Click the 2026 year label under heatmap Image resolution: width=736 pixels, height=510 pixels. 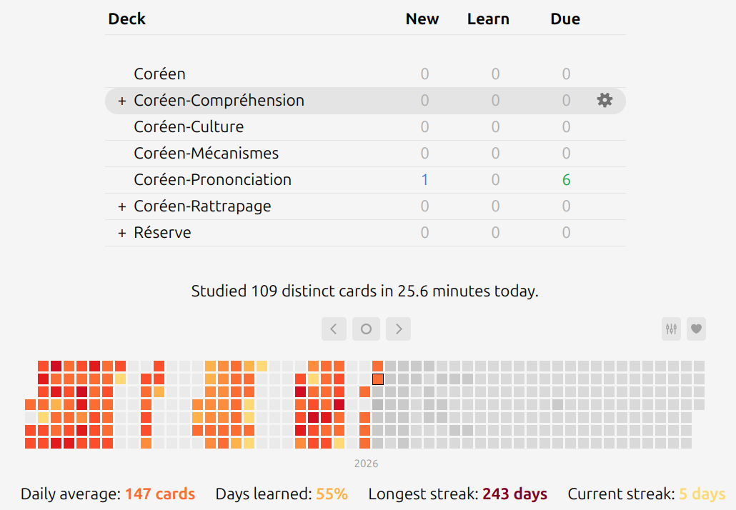366,464
